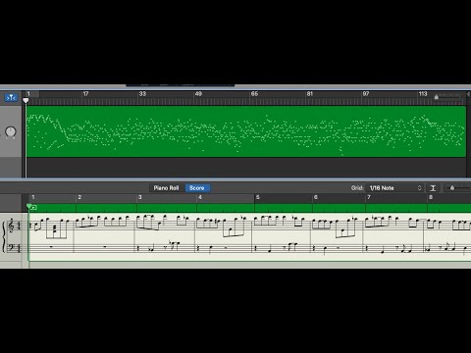Click bar 113 in the tracks ruler
Image resolution: width=471 pixels, height=353 pixels.
(423, 94)
